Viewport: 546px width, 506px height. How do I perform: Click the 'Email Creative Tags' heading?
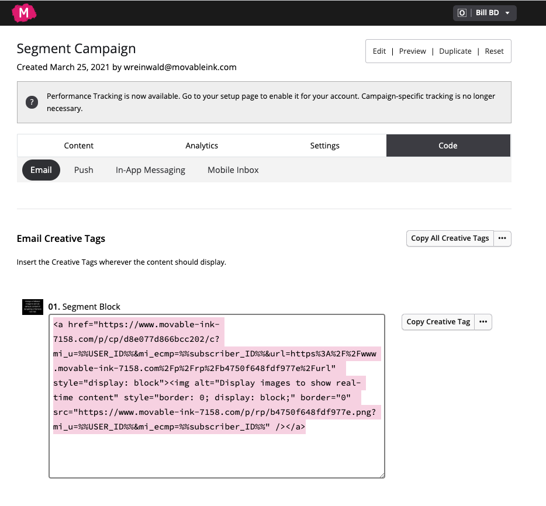(61, 239)
